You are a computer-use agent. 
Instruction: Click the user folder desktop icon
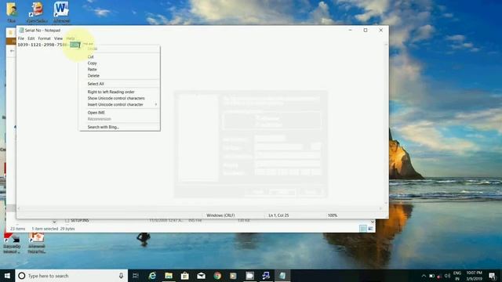(x=12, y=12)
